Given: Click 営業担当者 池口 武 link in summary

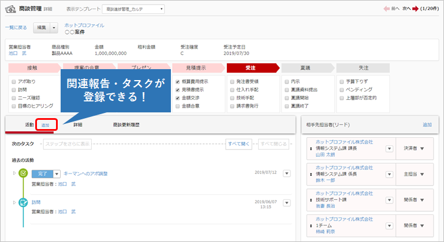Looking at the screenshot, I should 17,53.
